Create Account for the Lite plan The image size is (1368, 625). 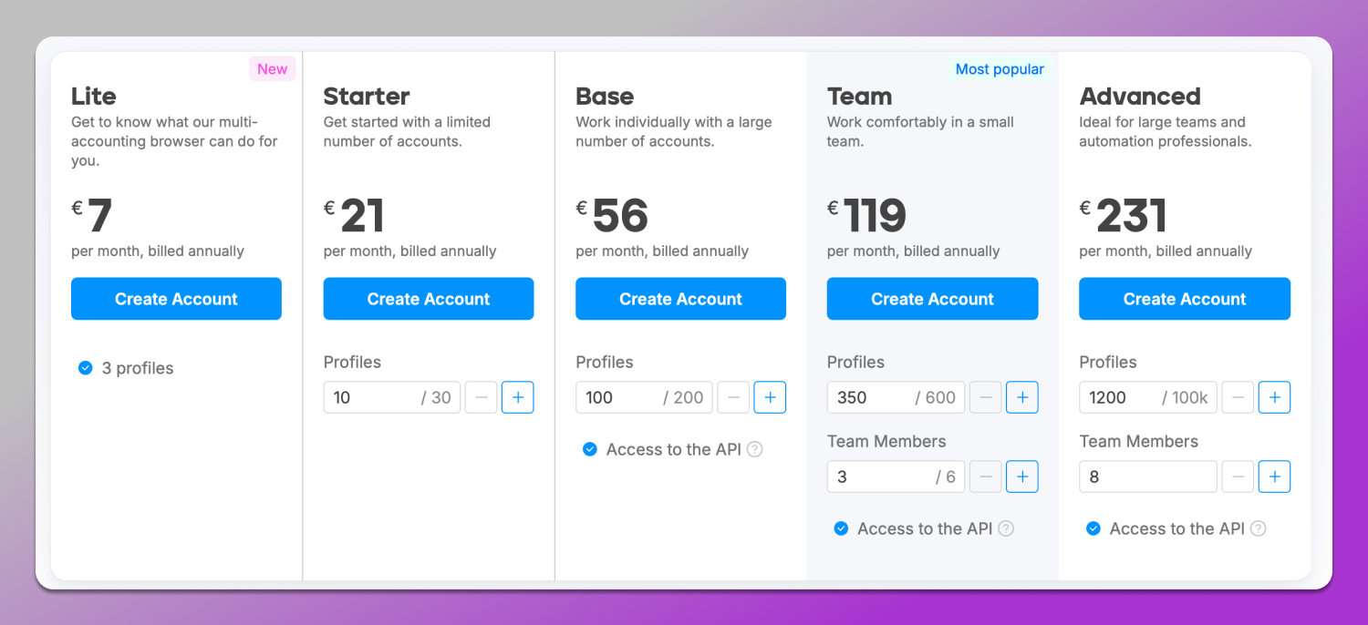click(x=176, y=299)
